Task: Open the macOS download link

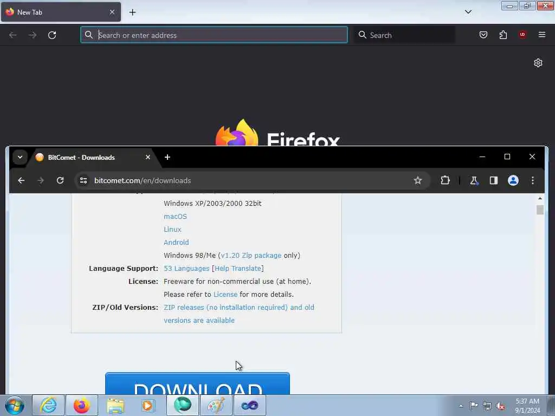Action: 175,217
